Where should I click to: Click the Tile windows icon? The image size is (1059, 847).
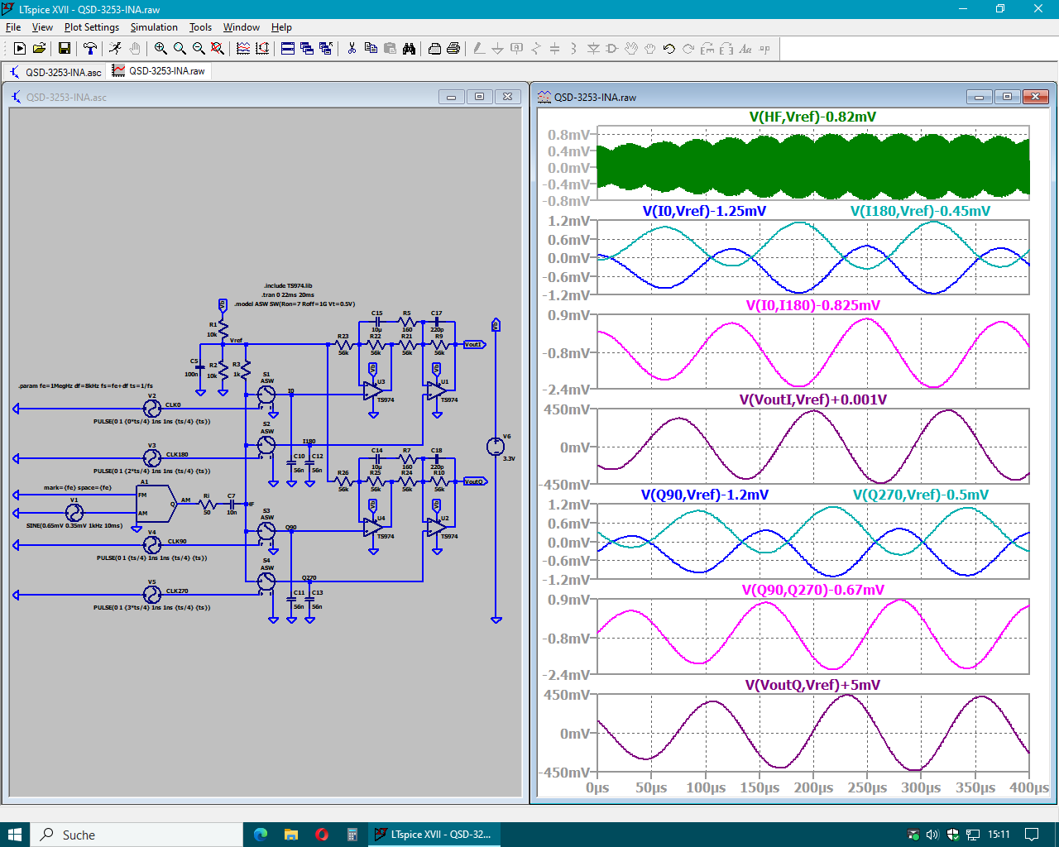click(x=288, y=49)
